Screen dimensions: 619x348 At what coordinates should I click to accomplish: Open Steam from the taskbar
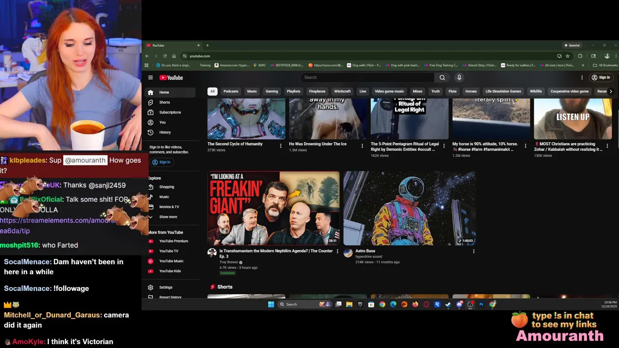pyautogui.click(x=448, y=304)
